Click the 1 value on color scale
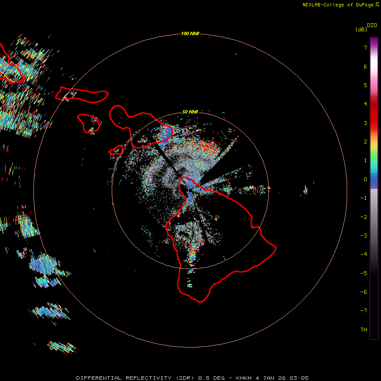 [365, 160]
